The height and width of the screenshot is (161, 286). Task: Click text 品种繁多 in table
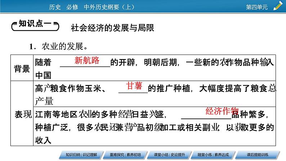[x=249, y=115]
